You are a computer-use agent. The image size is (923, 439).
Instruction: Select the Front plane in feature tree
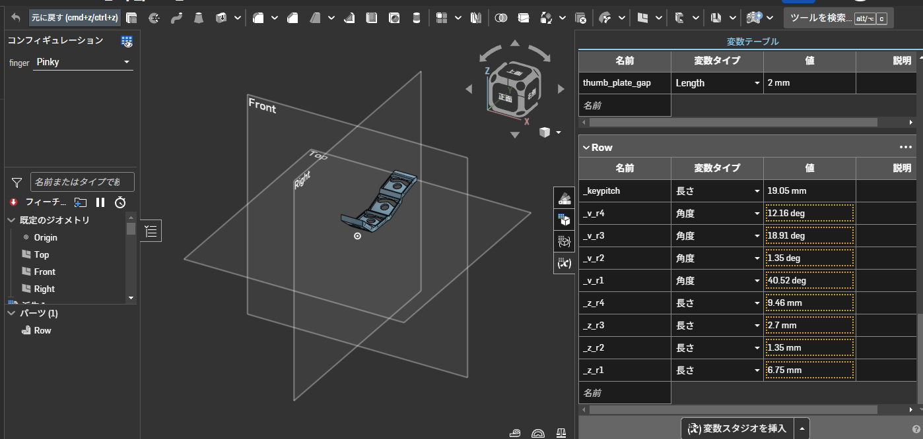click(45, 272)
